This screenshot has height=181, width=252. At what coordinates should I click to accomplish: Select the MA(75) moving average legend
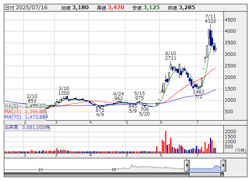click(x=25, y=117)
